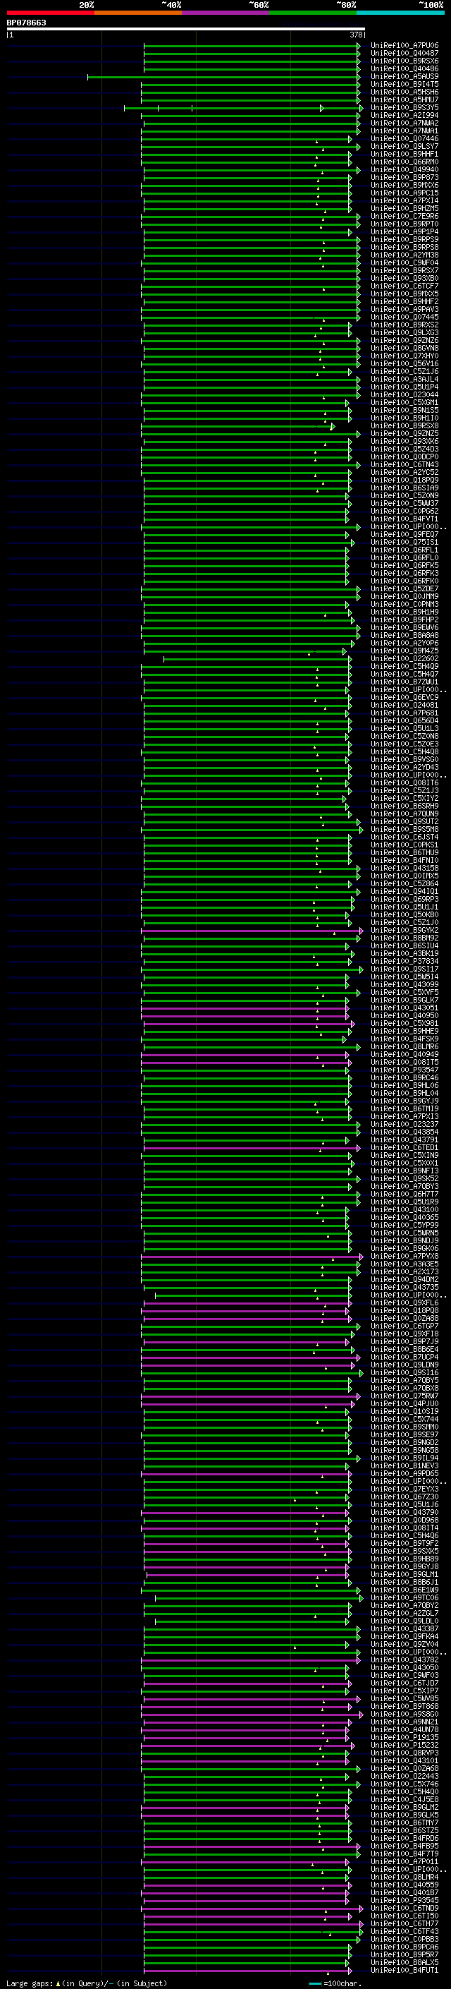Click the yellow large-gap legend triangle
The width and height of the screenshot is (451, 1989).
(58, 1983)
